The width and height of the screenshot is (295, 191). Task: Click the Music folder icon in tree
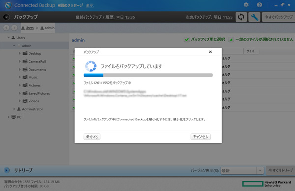[x=25, y=77]
